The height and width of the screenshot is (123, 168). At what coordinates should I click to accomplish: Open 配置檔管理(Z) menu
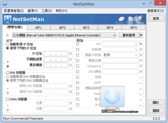click(14, 11)
